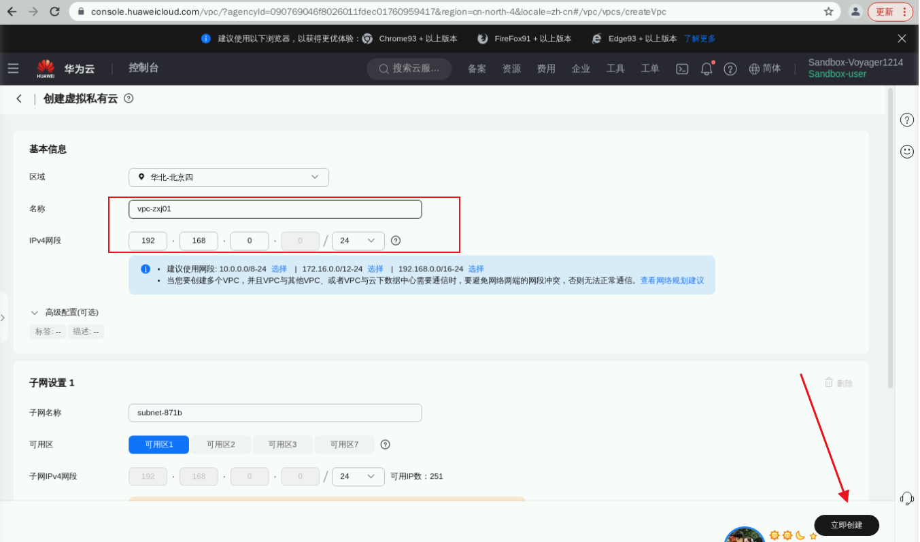Open the 区域 华北-北京四 dropdown
This screenshot has height=542, width=920.
(228, 177)
